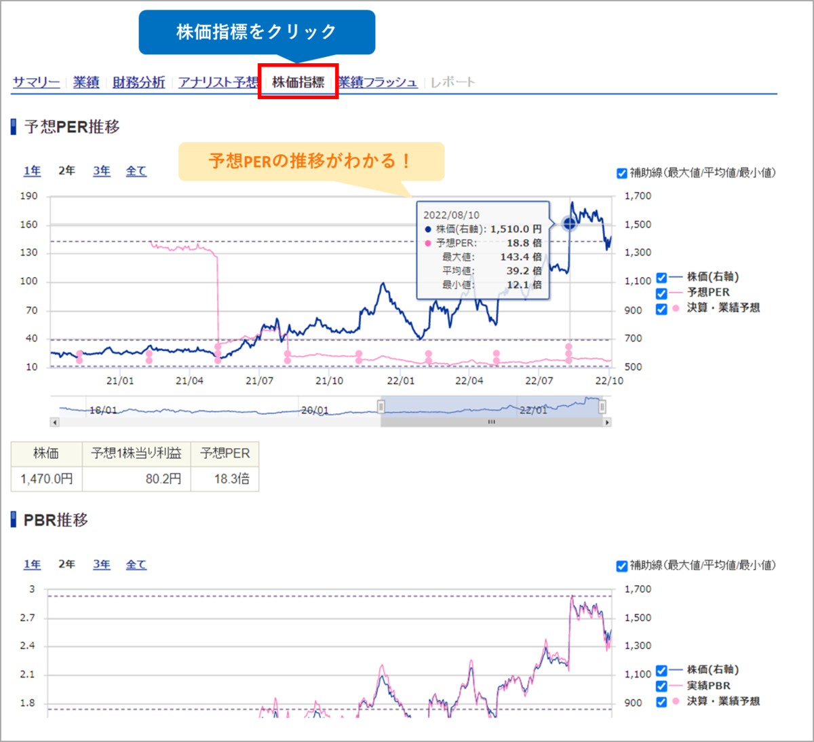Open the 業績 tab
Screen dimensions: 814x742
[85, 81]
